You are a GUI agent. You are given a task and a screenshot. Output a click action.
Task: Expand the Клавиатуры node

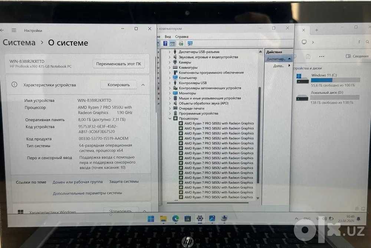170,67
